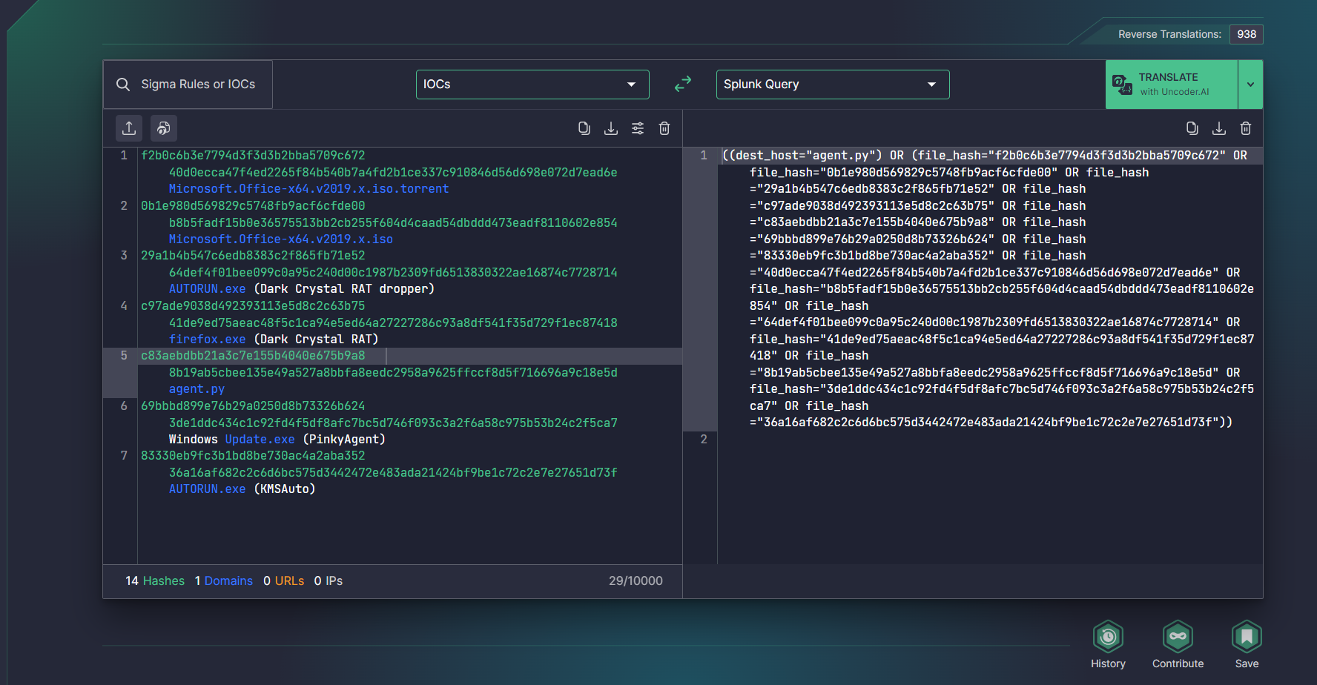Click hash 29a1b4b547c6edb8383c2f865fb71e52 on line 3
The height and width of the screenshot is (685, 1317).
click(253, 256)
